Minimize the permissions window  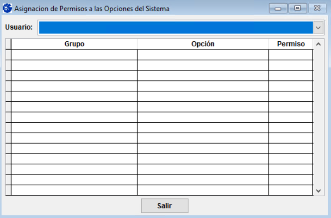[x=278, y=8]
